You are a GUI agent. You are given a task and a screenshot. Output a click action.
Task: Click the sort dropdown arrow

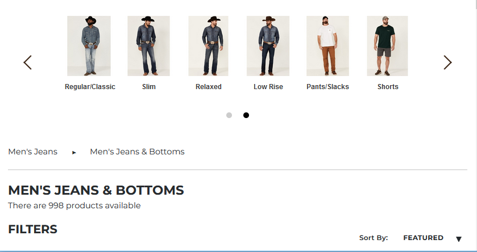[459, 239]
